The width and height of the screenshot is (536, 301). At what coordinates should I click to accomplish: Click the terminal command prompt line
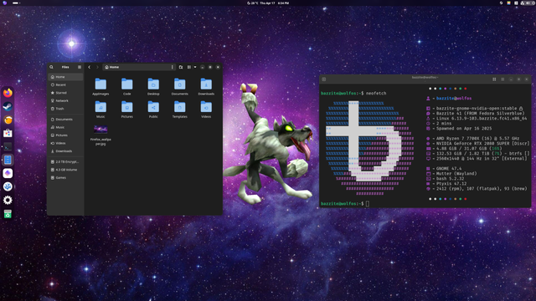[345, 204]
